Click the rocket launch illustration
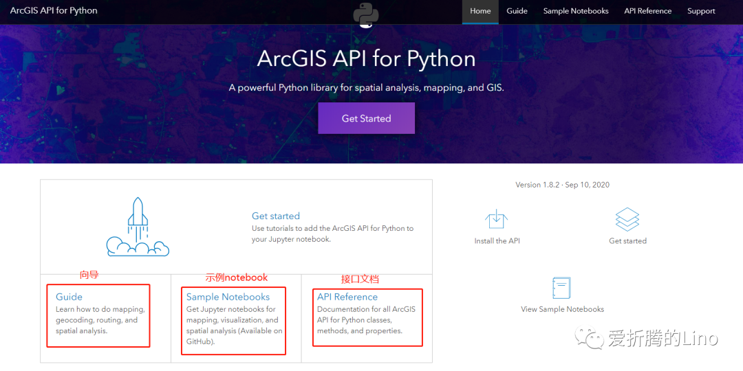Image resolution: width=743 pixels, height=371 pixels. coord(138,227)
